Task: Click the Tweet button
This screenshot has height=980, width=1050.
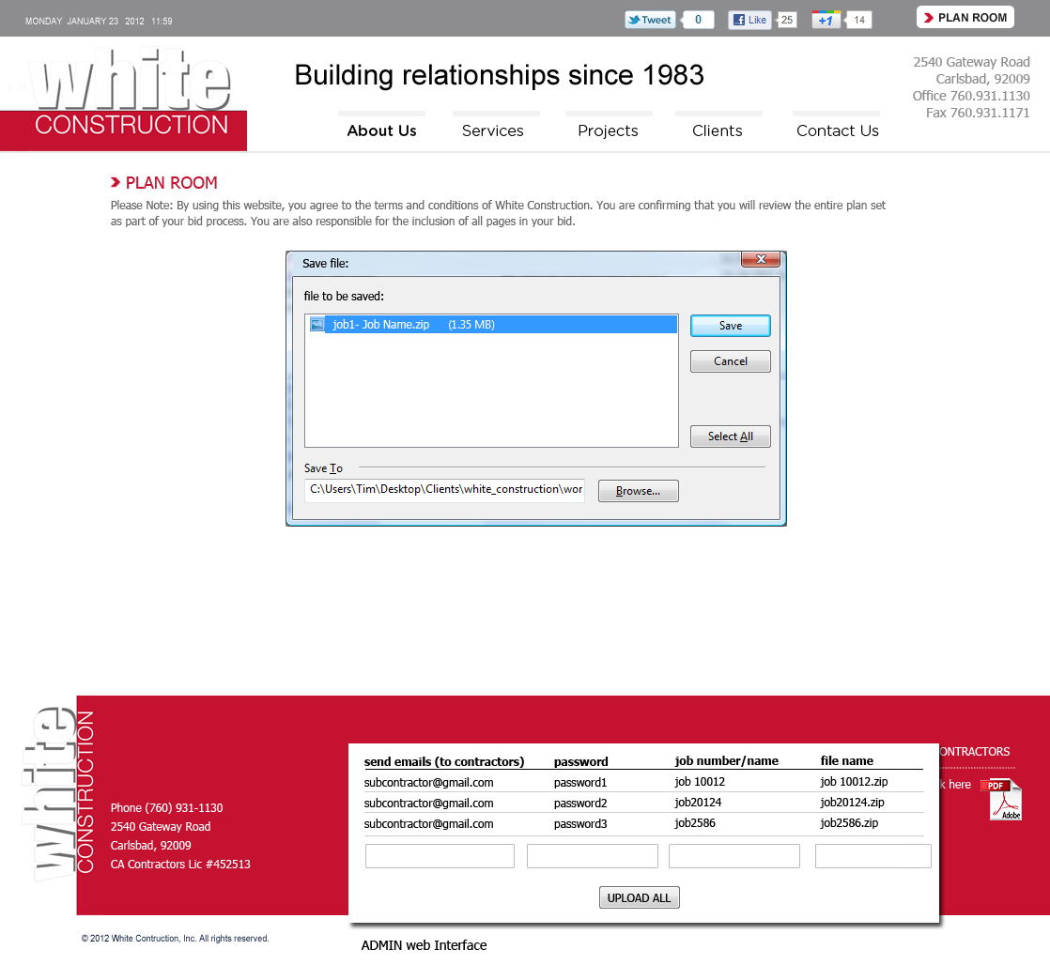Action: tap(650, 20)
